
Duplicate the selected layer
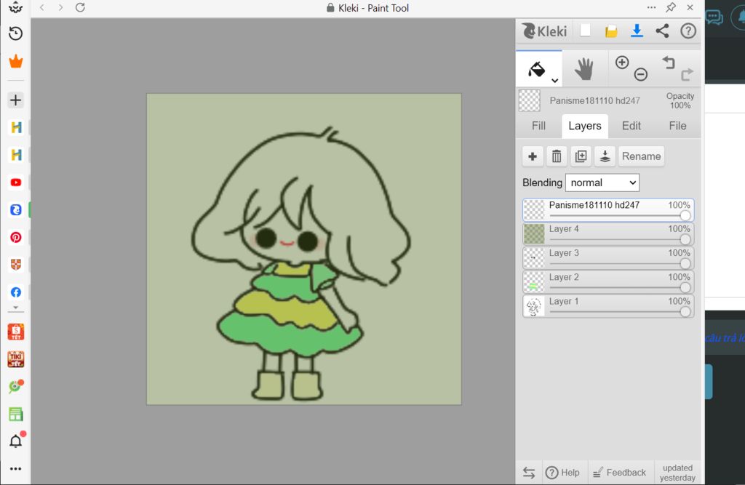click(581, 156)
